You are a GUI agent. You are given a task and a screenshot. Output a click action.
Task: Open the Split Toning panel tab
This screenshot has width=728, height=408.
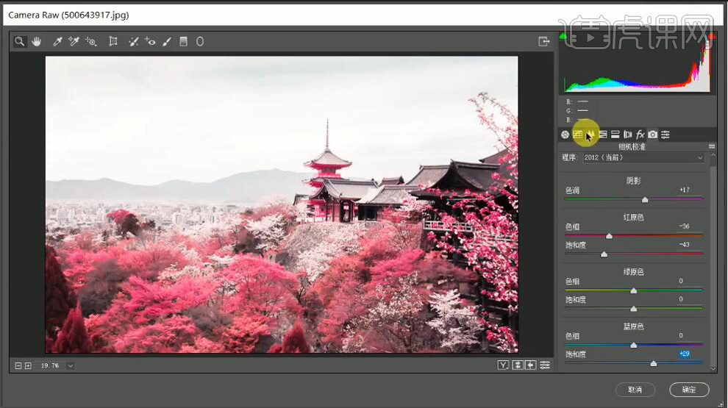(615, 135)
